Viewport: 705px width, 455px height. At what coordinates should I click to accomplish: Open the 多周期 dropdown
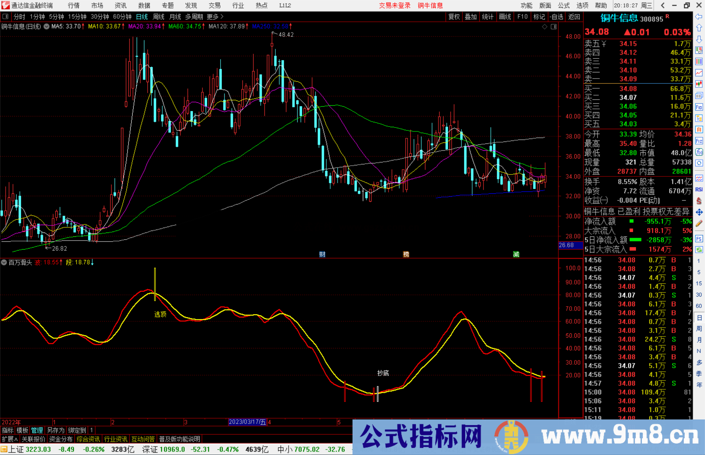(x=195, y=17)
